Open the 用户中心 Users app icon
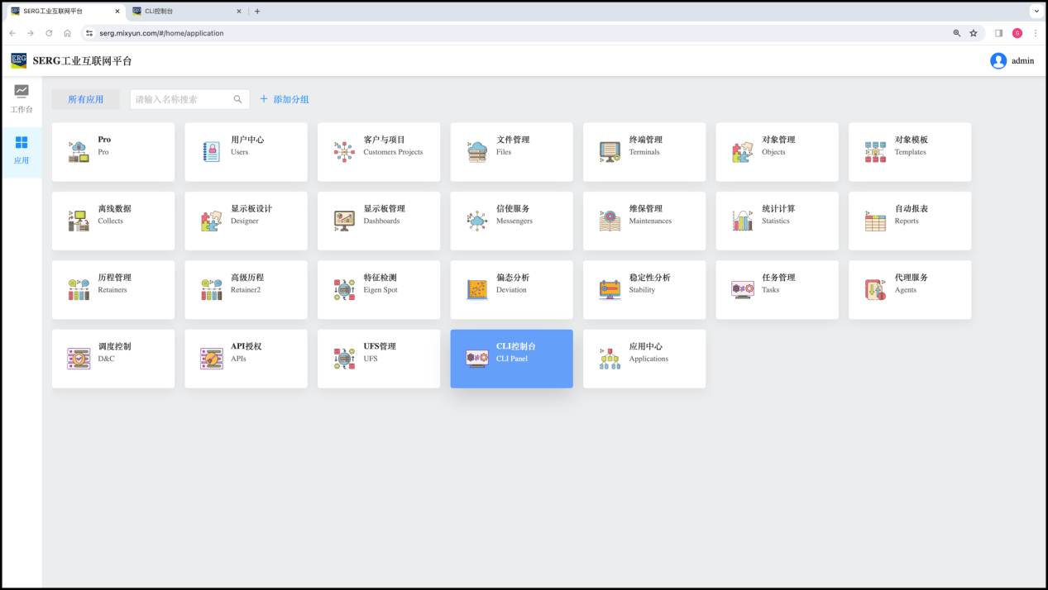The image size is (1048, 590). [x=212, y=152]
